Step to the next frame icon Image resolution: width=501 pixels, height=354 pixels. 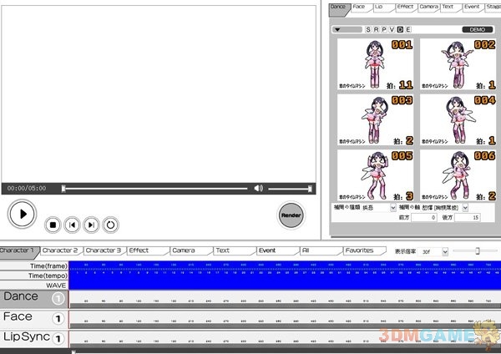[91, 224]
